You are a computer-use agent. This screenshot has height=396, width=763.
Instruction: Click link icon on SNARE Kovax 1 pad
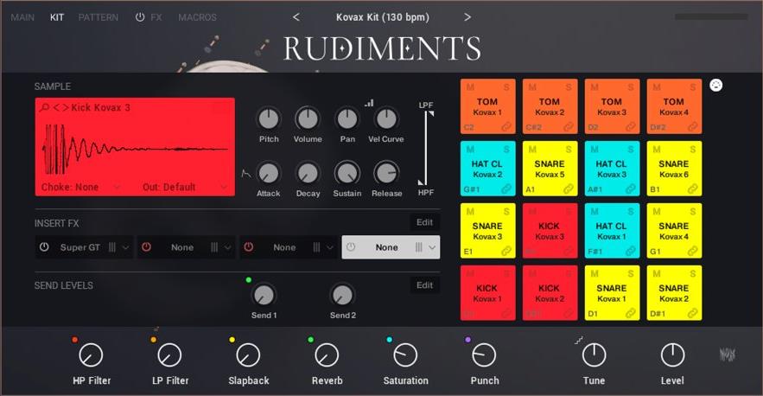pos(630,313)
